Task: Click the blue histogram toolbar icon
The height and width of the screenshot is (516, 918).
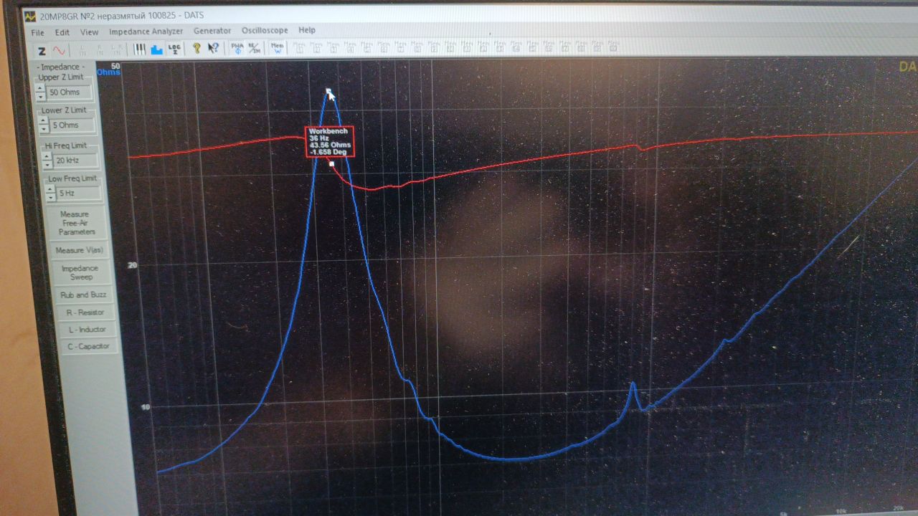Action: (x=156, y=49)
